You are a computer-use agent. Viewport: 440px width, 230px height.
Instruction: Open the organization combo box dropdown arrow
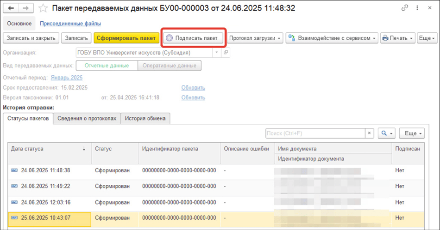[216, 53]
